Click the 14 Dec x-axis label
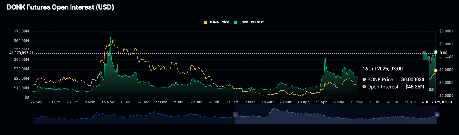 (143, 102)
